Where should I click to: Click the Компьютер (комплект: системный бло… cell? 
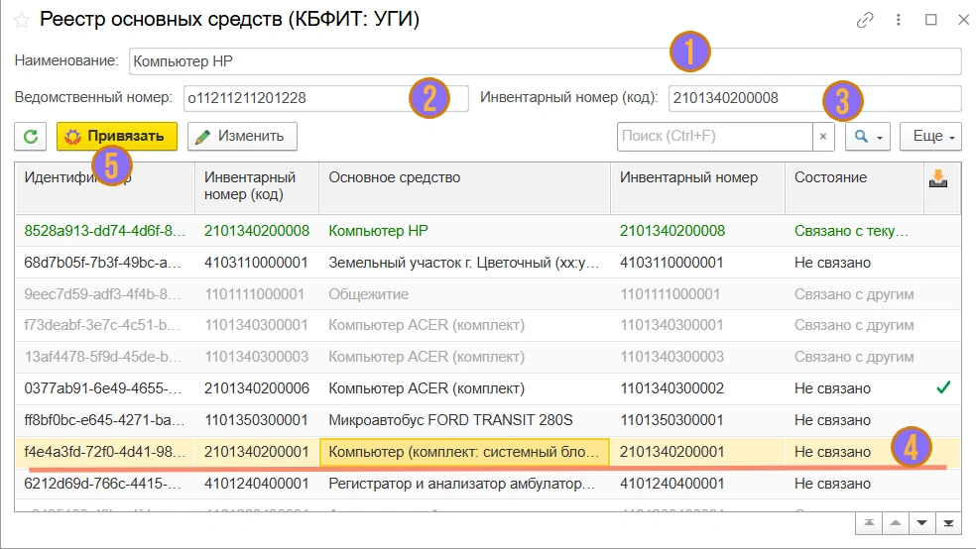[x=464, y=452]
